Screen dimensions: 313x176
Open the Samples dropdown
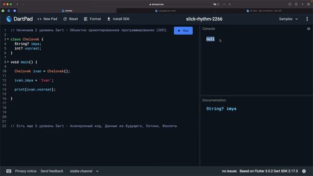[288, 19]
